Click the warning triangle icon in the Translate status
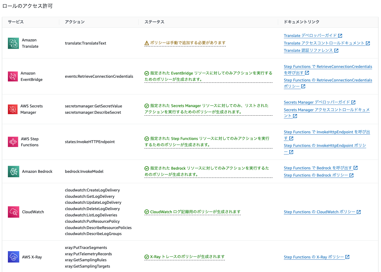Image resolution: width=381 pixels, height=272 pixels. pyautogui.click(x=147, y=43)
